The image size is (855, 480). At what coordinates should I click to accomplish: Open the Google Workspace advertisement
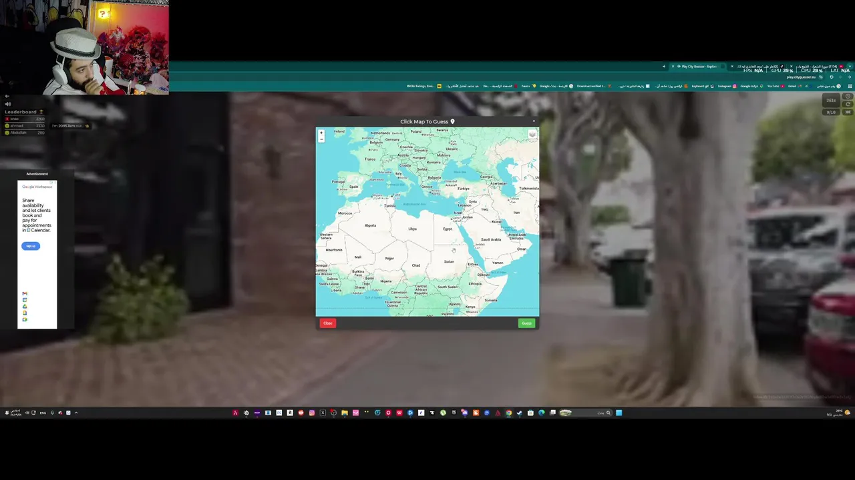pyautogui.click(x=37, y=254)
